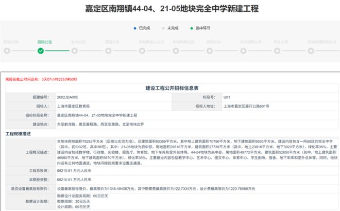Click the 报建编号 label cell
This screenshot has height=211, width=340.
[30, 97]
